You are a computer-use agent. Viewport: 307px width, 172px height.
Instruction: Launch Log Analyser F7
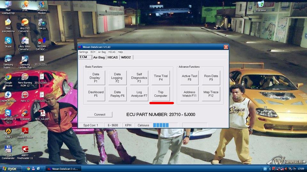pyautogui.click(x=139, y=94)
